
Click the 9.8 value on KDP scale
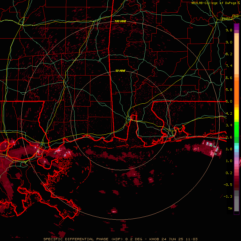coord(229,30)
